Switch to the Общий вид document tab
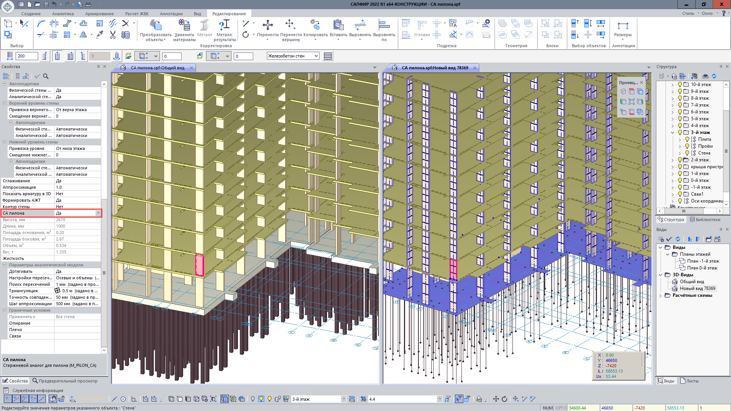The image size is (731, 411). click(157, 68)
